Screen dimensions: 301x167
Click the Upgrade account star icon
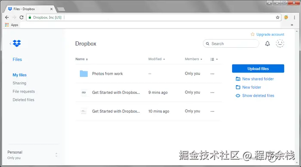(253, 34)
